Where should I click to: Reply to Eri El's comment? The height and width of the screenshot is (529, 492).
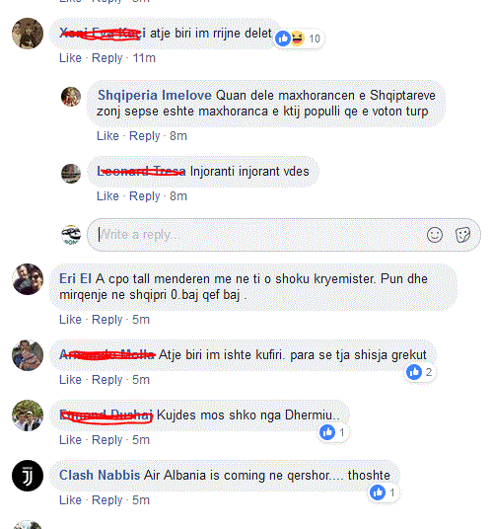point(107,320)
